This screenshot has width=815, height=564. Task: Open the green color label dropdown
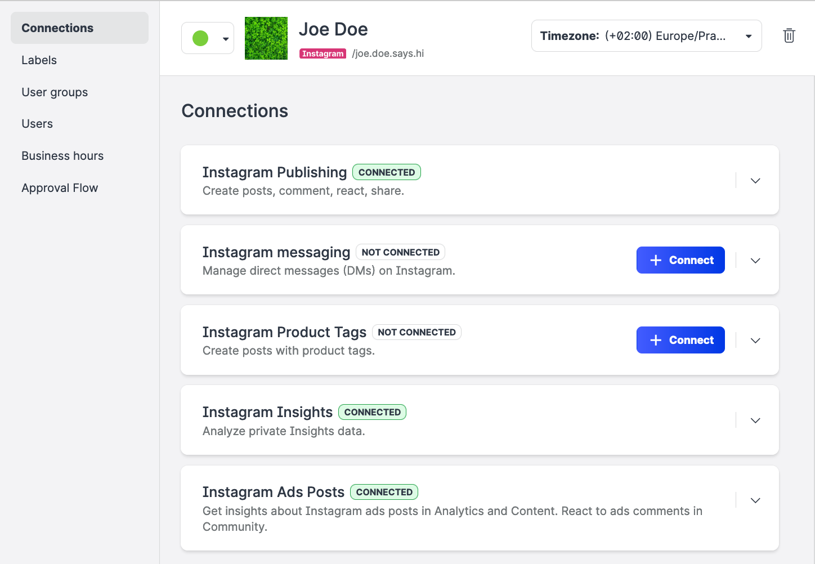coord(208,38)
